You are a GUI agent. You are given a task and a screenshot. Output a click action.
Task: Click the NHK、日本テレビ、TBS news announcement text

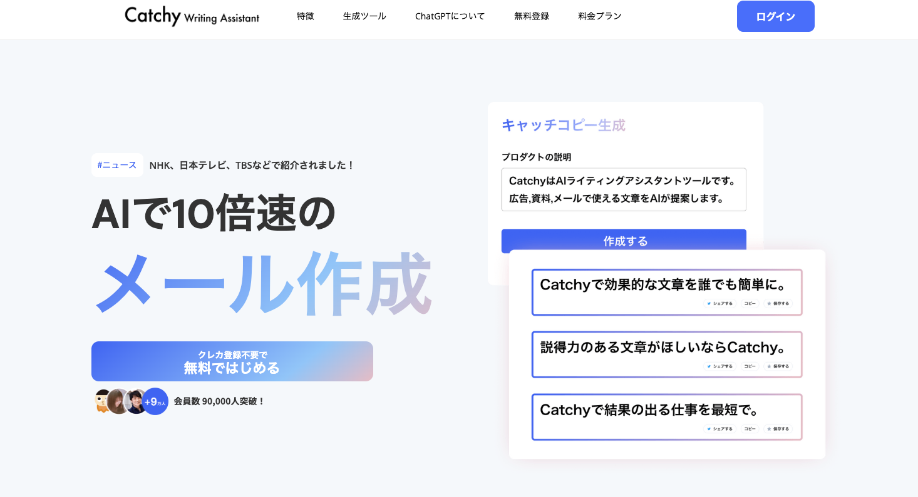point(252,166)
